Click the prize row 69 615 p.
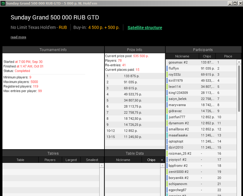 coord(135,88)
